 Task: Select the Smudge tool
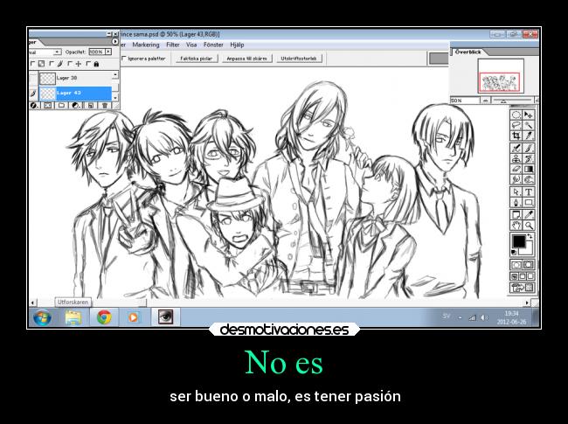click(x=516, y=180)
